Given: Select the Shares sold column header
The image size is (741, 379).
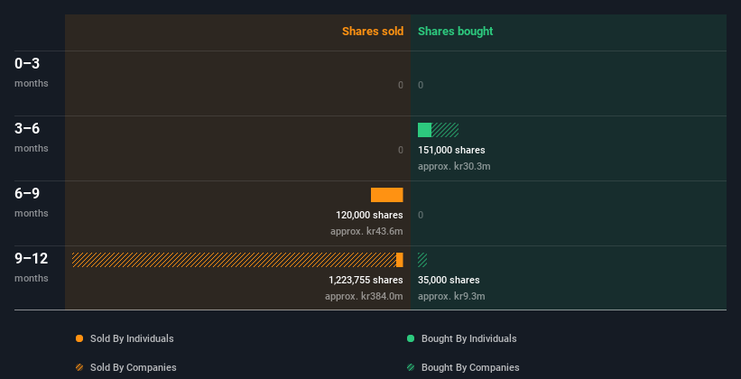Looking at the screenshot, I should pos(372,32).
